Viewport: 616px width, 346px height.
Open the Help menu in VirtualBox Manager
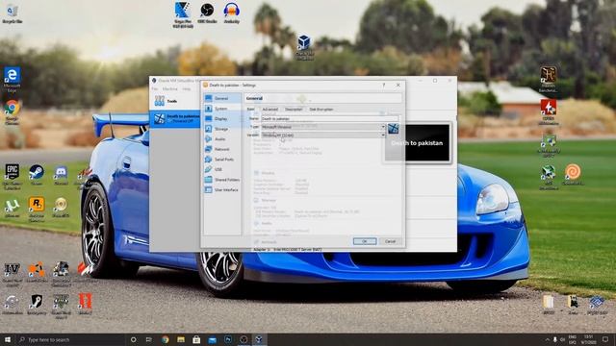(x=187, y=89)
